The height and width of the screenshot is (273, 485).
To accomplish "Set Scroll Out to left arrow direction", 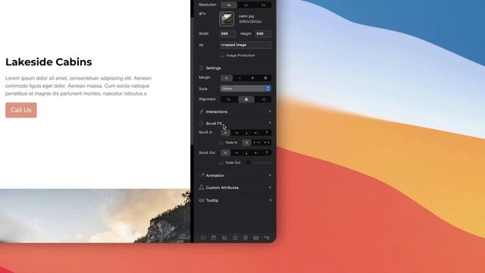I will 256,153.
